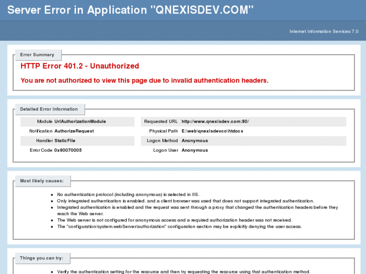Select the 'Most likely causes:' section label
This screenshot has height=274, width=366.
point(42,181)
